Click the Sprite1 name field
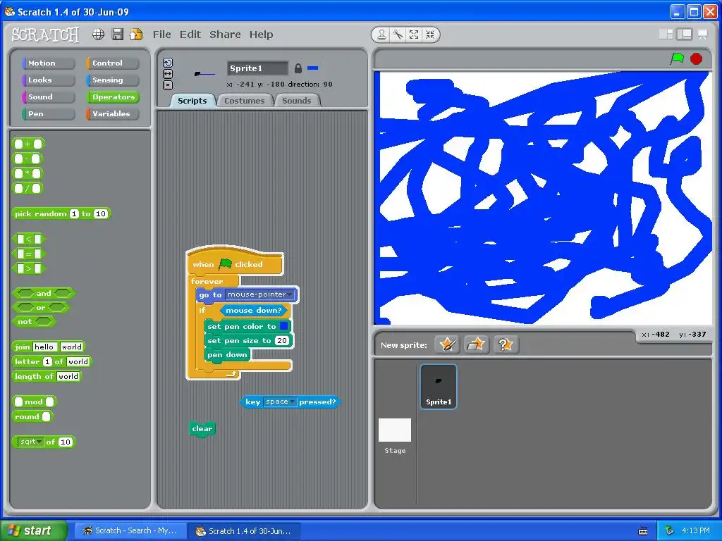 pyautogui.click(x=257, y=68)
